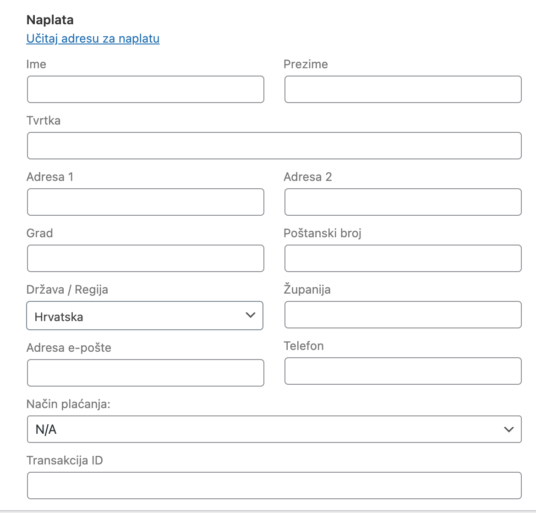Image resolution: width=536 pixels, height=513 pixels.
Task: Click the Telefon field label
Action: (304, 346)
